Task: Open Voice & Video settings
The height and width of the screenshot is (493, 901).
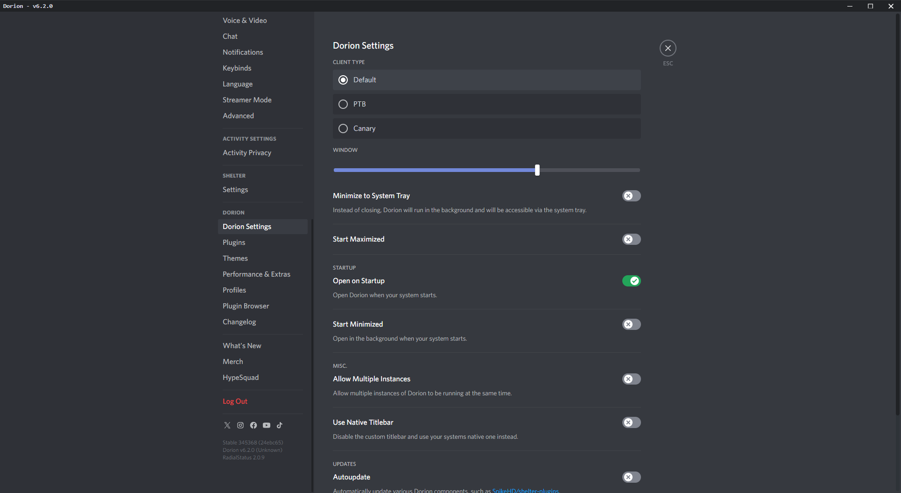Action: (x=262, y=21)
